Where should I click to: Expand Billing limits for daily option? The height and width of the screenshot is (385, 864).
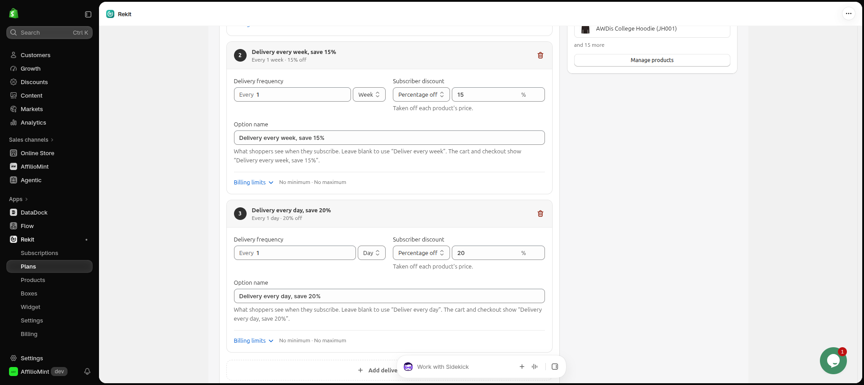(x=253, y=340)
